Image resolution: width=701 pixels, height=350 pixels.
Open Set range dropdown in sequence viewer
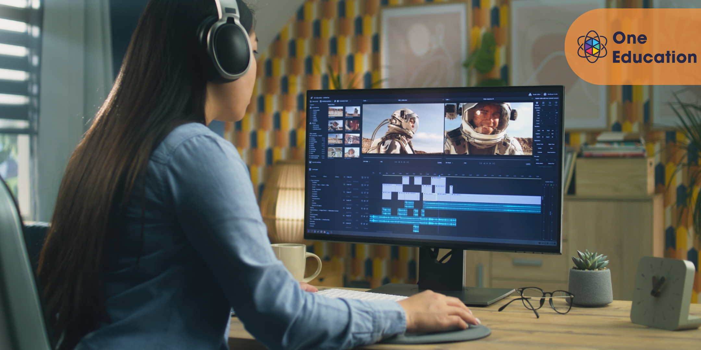(449, 163)
